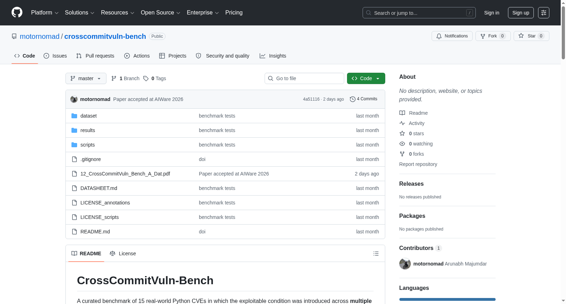Select the DATASHEET.md file icon

click(74, 188)
